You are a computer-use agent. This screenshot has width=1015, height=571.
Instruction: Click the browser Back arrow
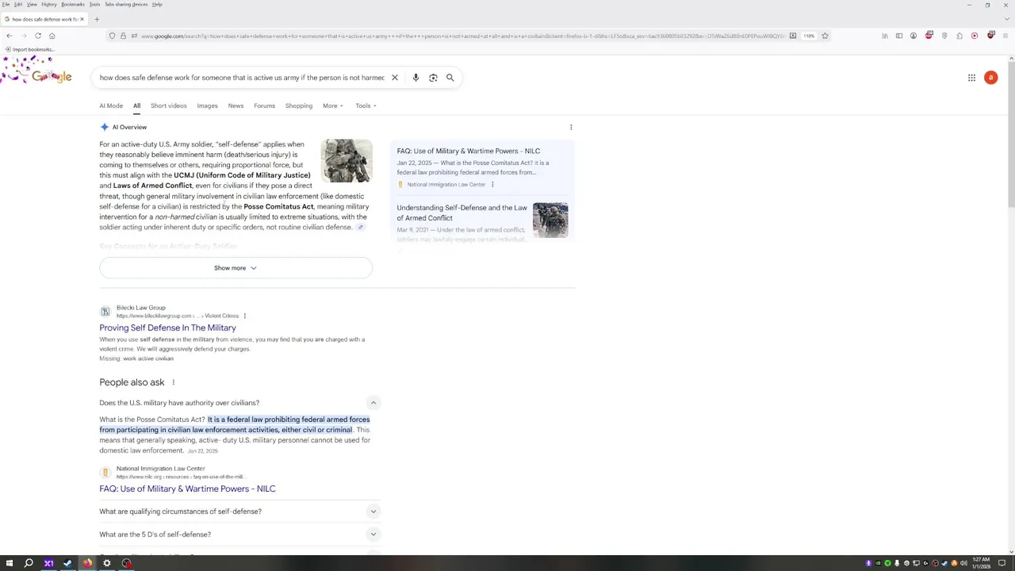pyautogui.click(x=9, y=36)
